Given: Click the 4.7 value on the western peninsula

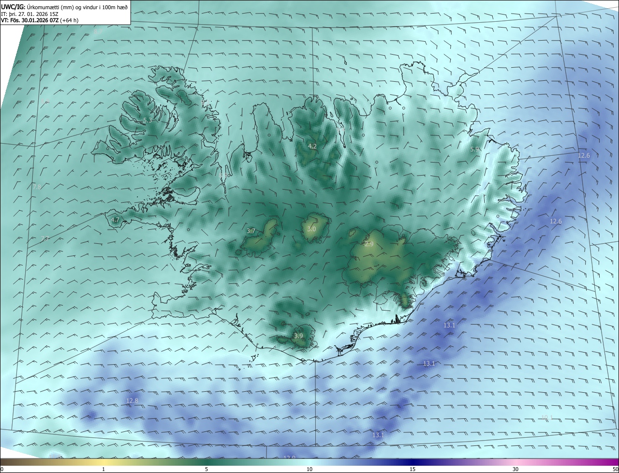Looking at the screenshot, I should click(x=115, y=220).
